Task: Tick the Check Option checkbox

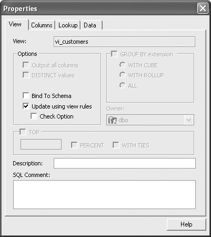Action: coord(34,116)
